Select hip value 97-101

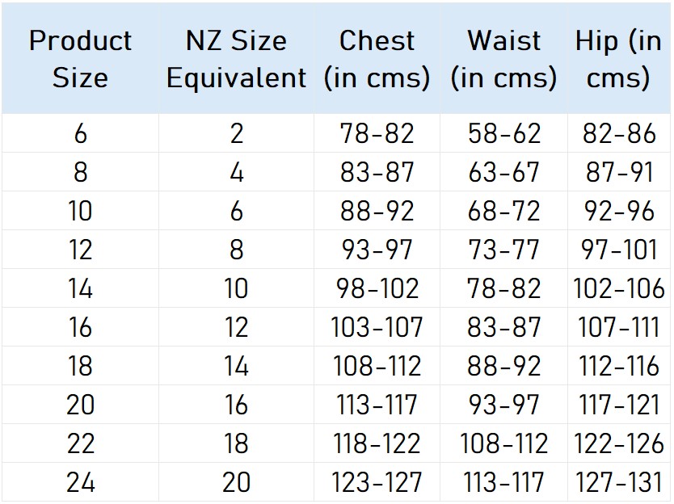click(619, 250)
